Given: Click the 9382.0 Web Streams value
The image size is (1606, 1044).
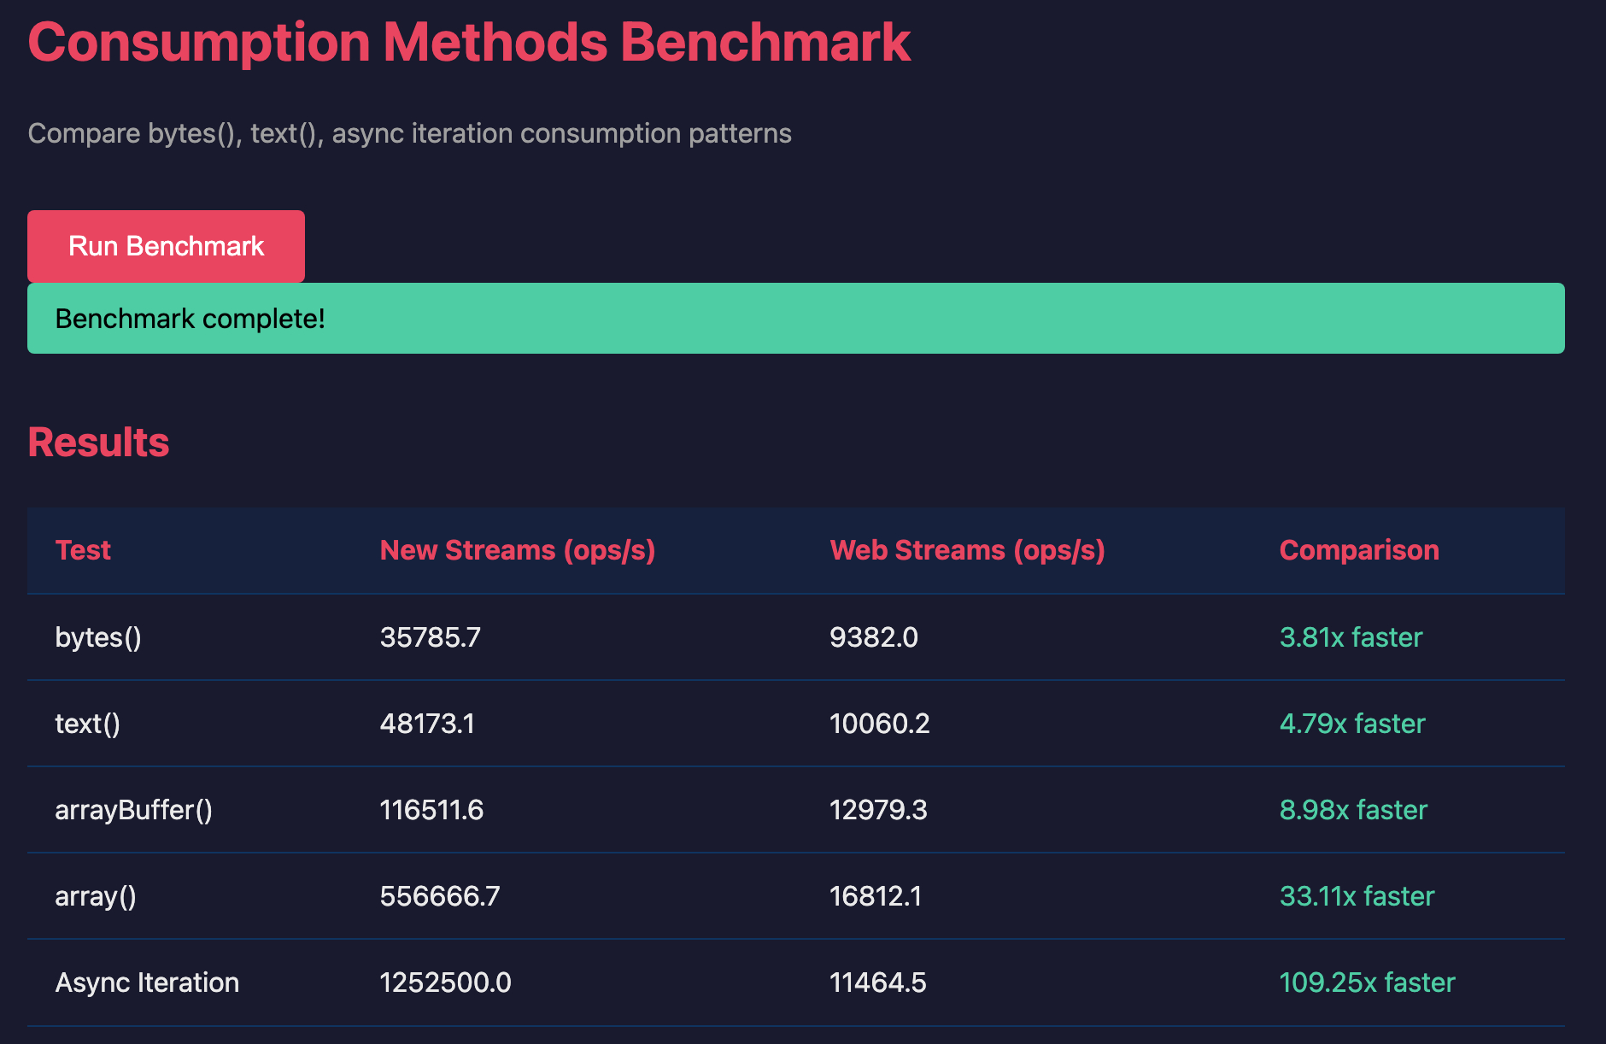Looking at the screenshot, I should [x=873, y=637].
